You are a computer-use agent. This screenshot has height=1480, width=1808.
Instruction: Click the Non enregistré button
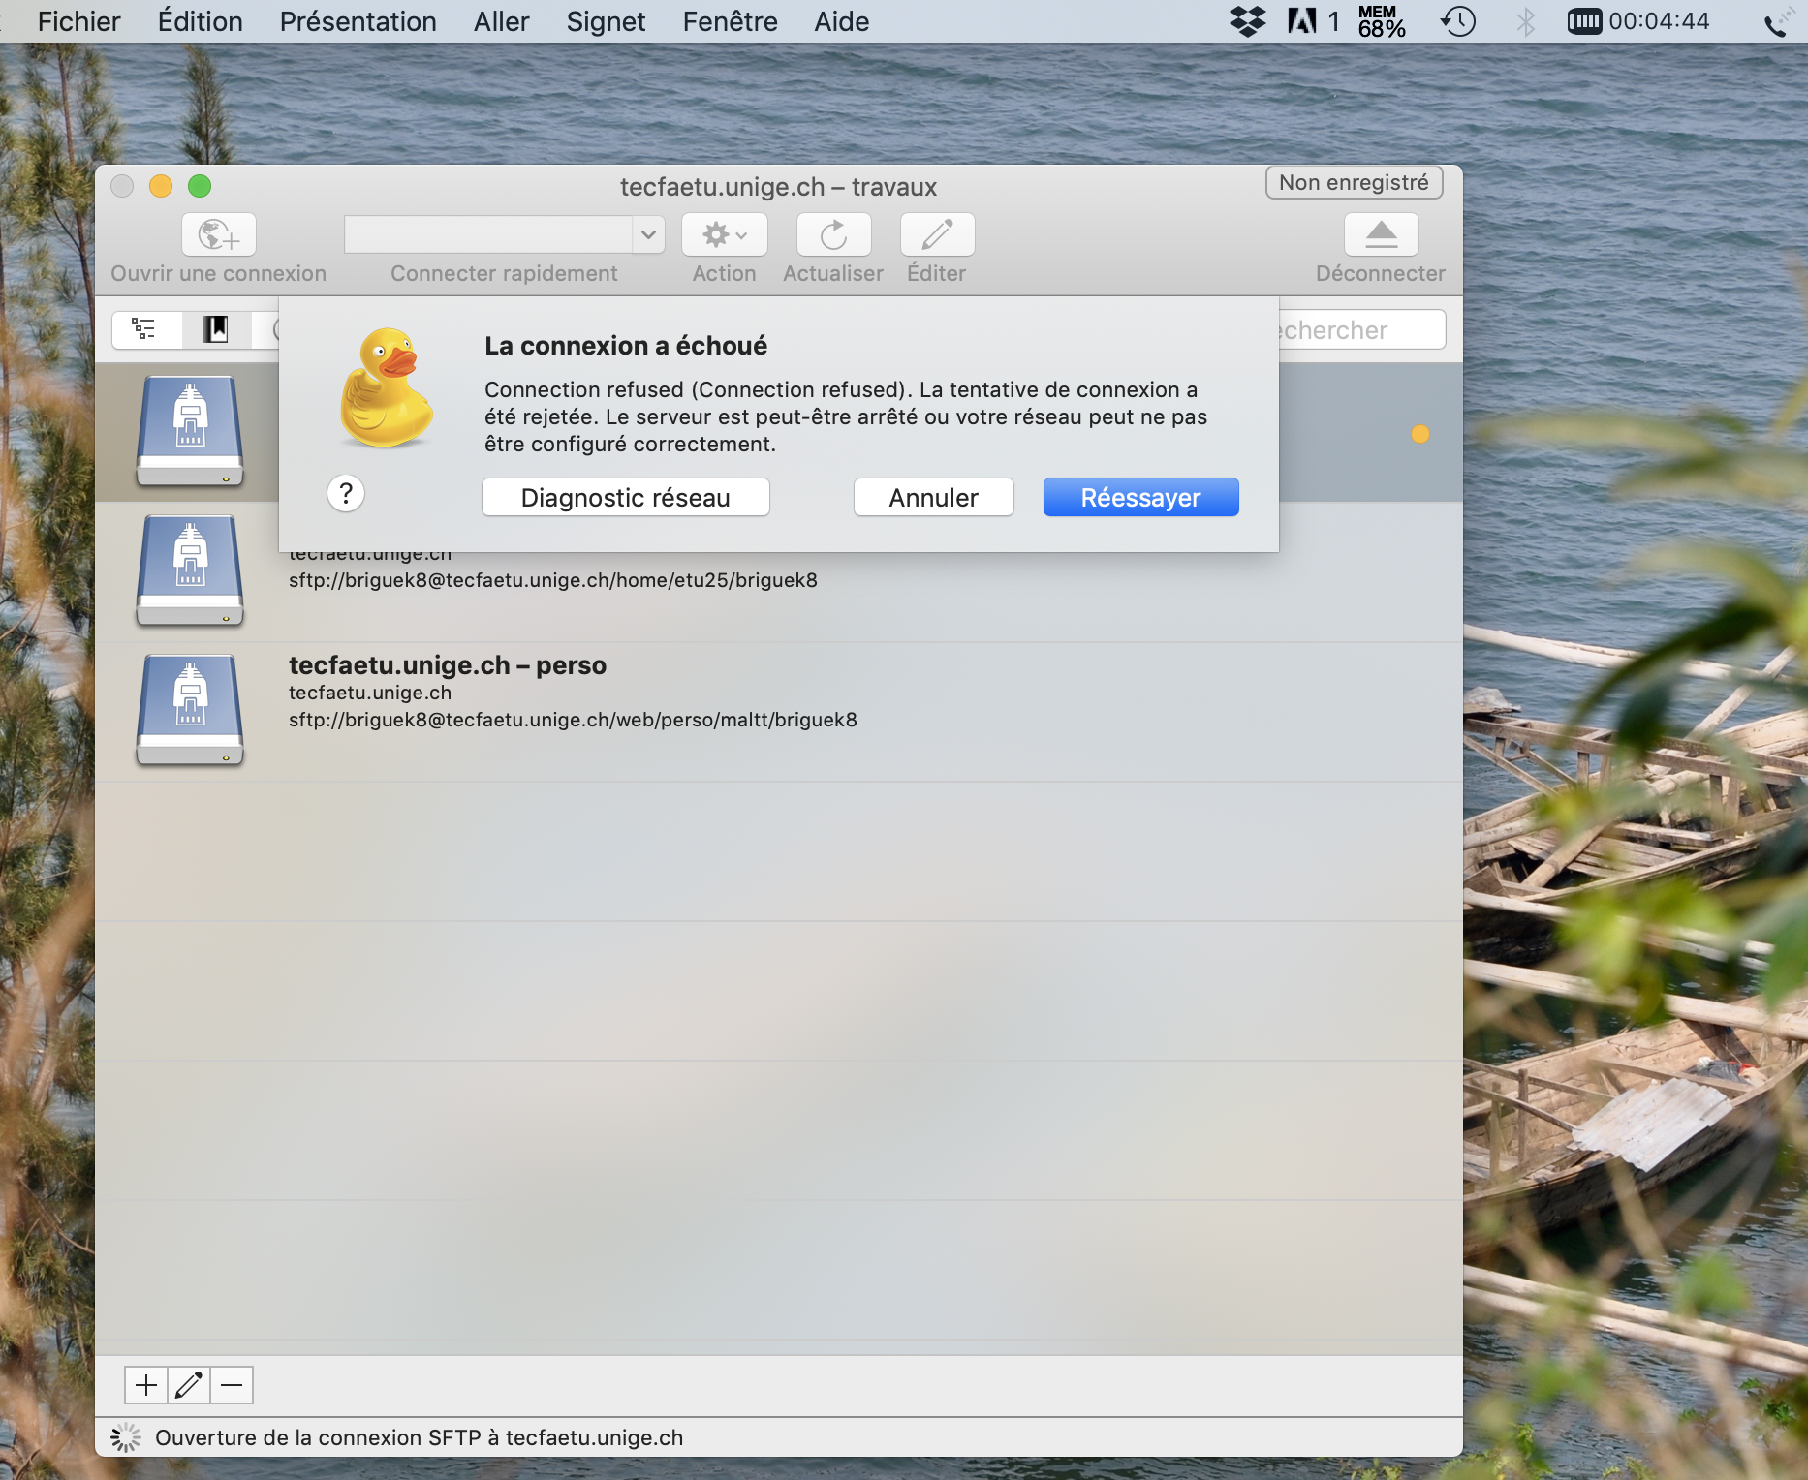point(1353,183)
